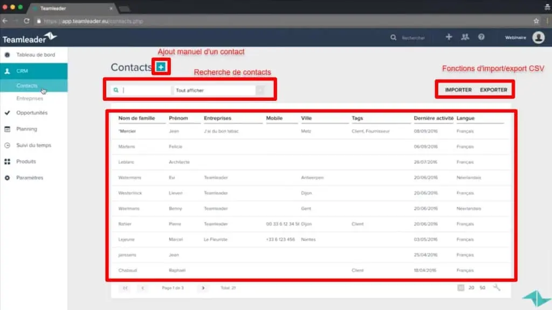
Task: Select CRM in the sidebar
Action: click(x=34, y=71)
